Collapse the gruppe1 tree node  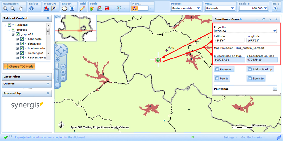(9, 30)
